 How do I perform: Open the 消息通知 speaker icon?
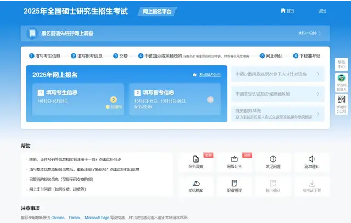[x=311, y=160]
